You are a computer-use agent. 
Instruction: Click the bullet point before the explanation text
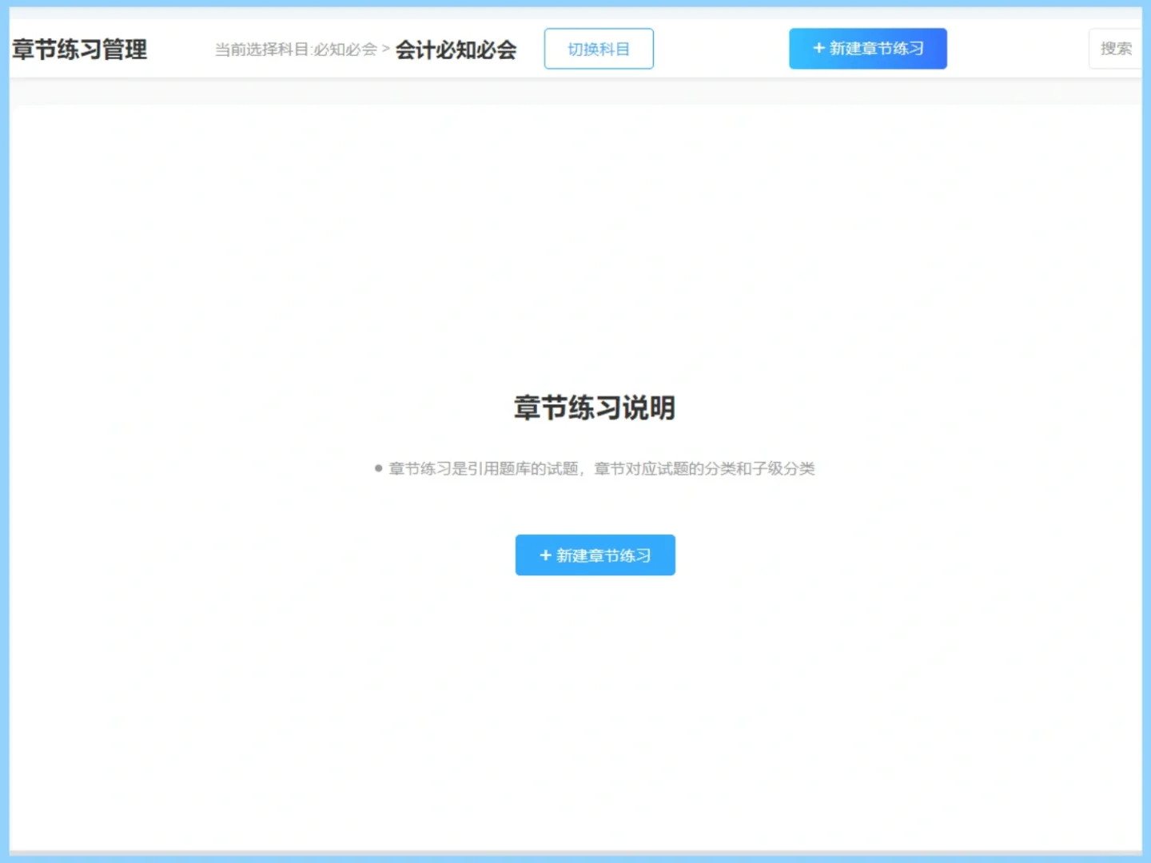[377, 467]
